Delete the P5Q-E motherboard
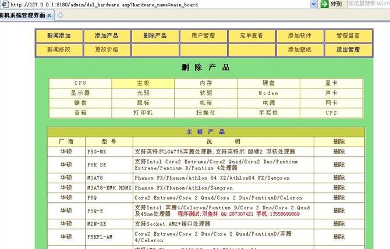Image resolution: width=390 pixels, height=249 pixels. point(339,211)
